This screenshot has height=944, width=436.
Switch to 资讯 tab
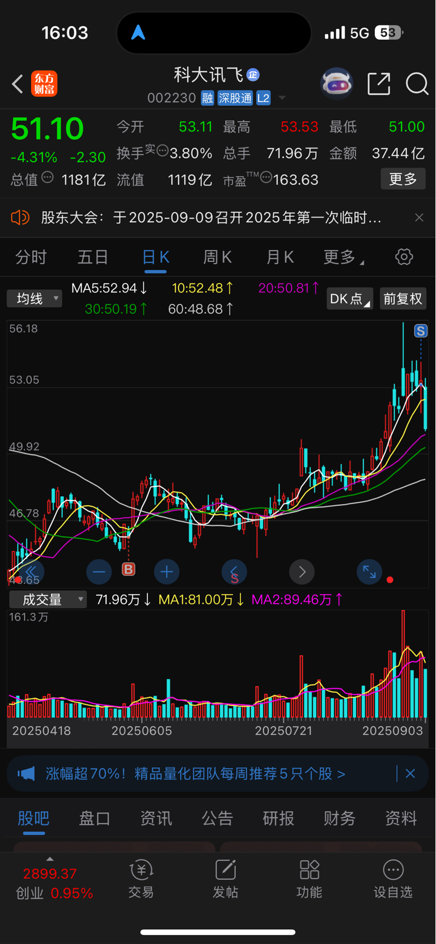tap(156, 819)
